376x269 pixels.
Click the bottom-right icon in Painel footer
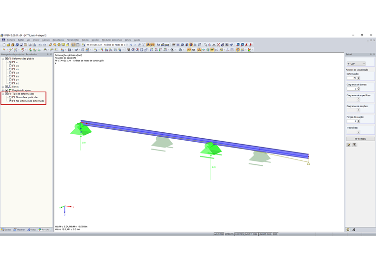353,230
